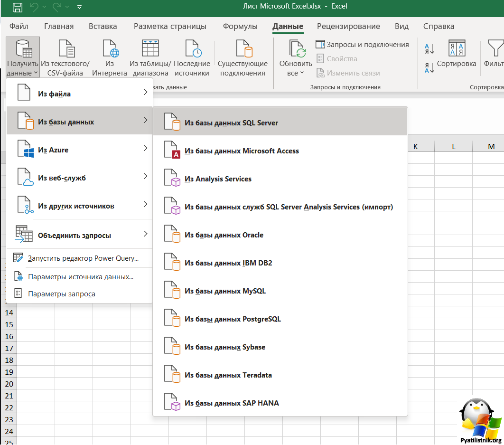This screenshot has height=445, width=504.
Task: Collapse the Получить данные dropdown arrow
Action: (36, 73)
